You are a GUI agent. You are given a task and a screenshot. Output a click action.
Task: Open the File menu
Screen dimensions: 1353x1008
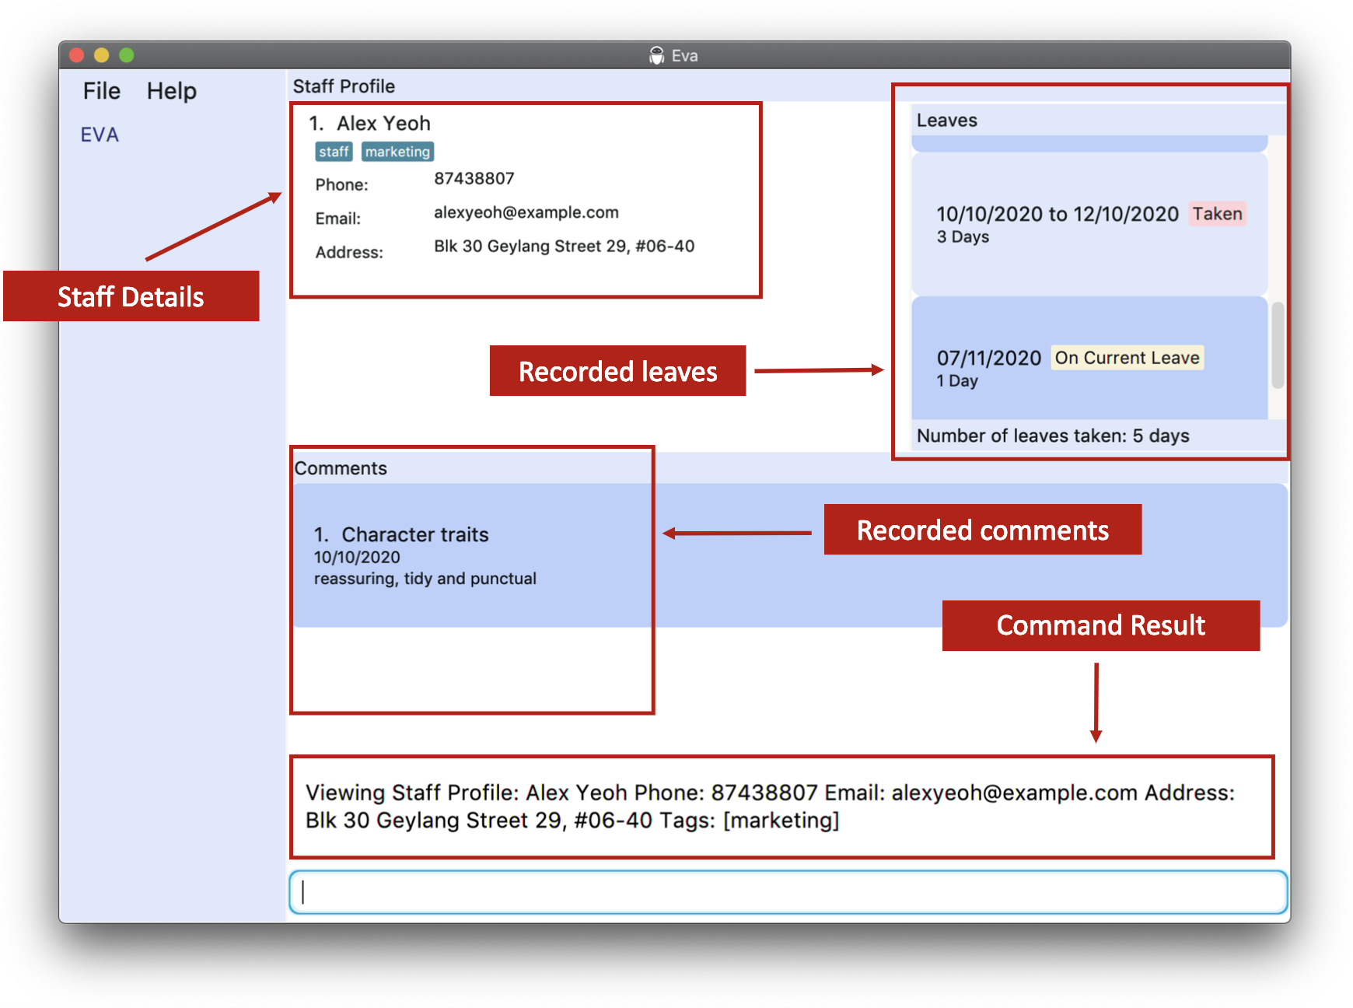tap(102, 91)
